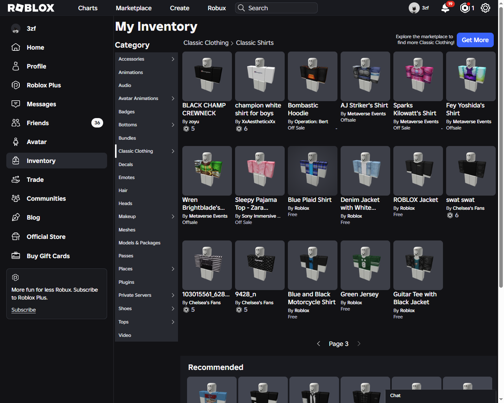504x403 pixels.
Task: Click the search magnifier icon
Action: pyautogui.click(x=241, y=8)
